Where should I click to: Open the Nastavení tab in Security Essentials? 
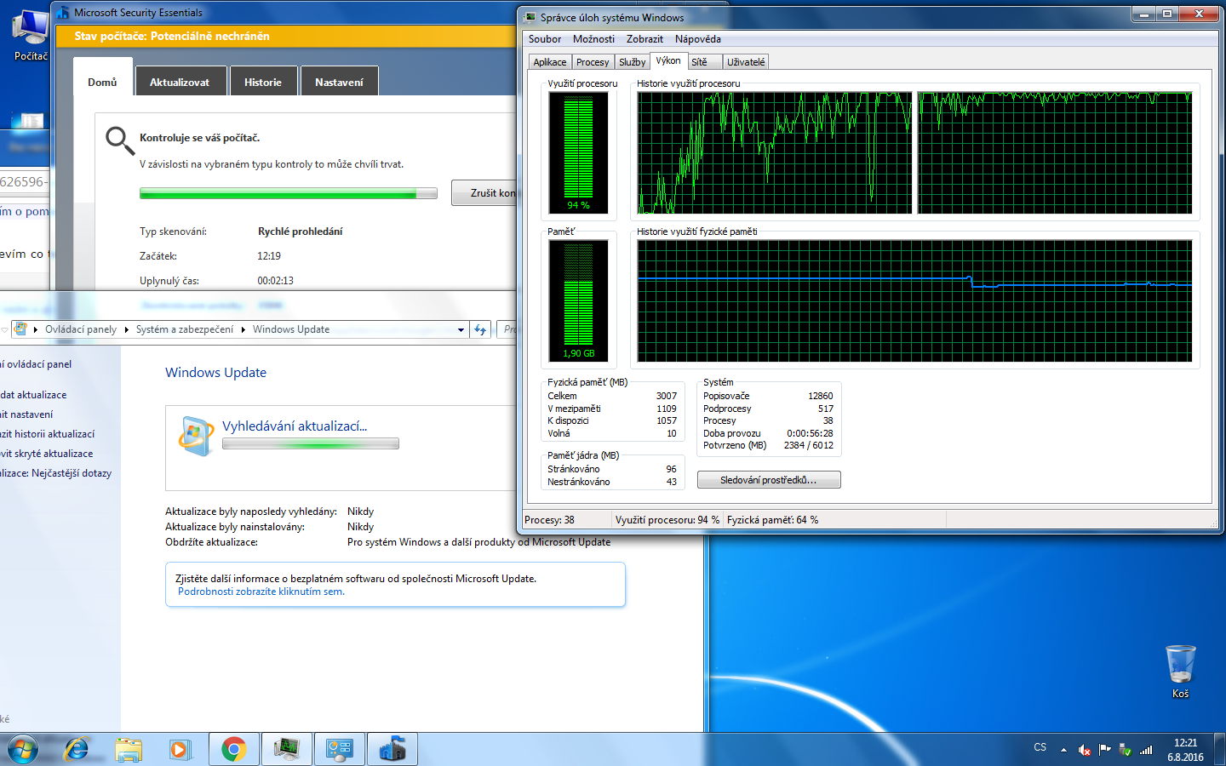339,82
